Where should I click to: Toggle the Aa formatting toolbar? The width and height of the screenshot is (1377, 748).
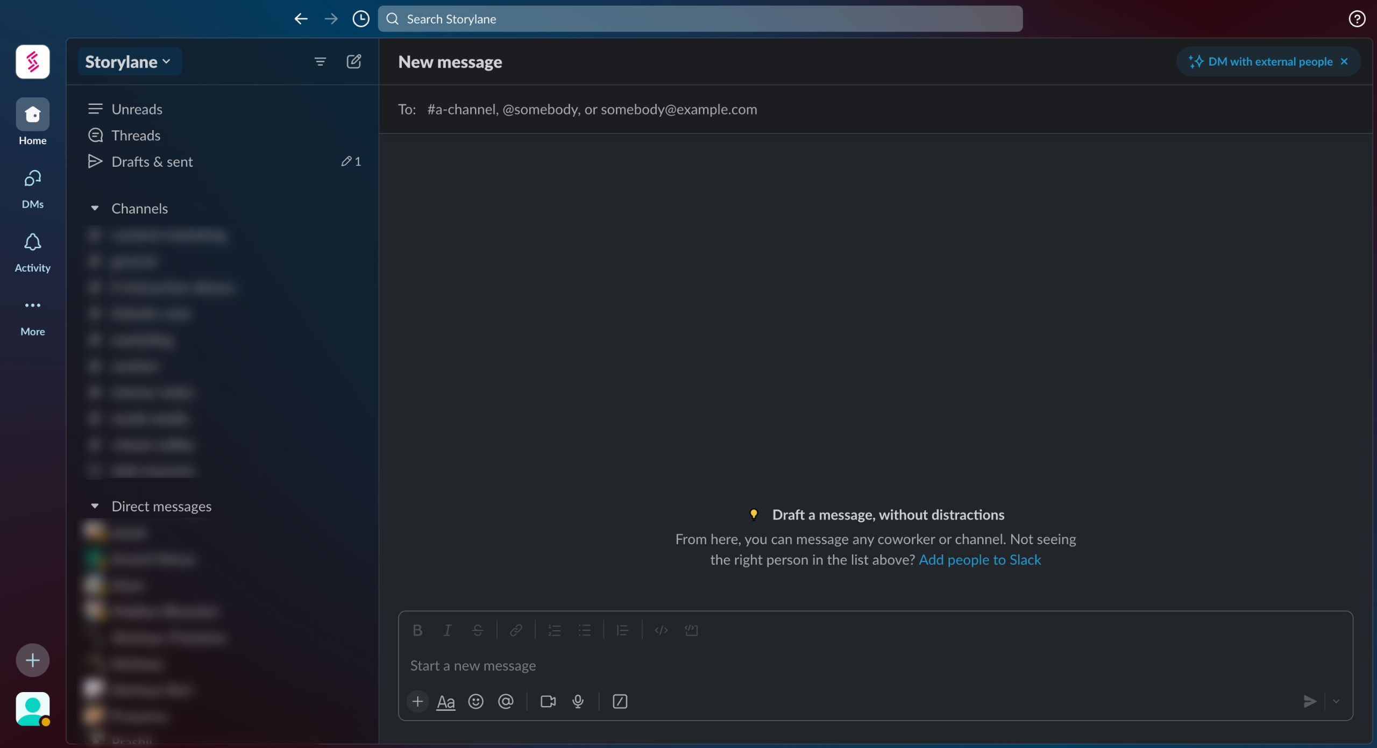446,701
